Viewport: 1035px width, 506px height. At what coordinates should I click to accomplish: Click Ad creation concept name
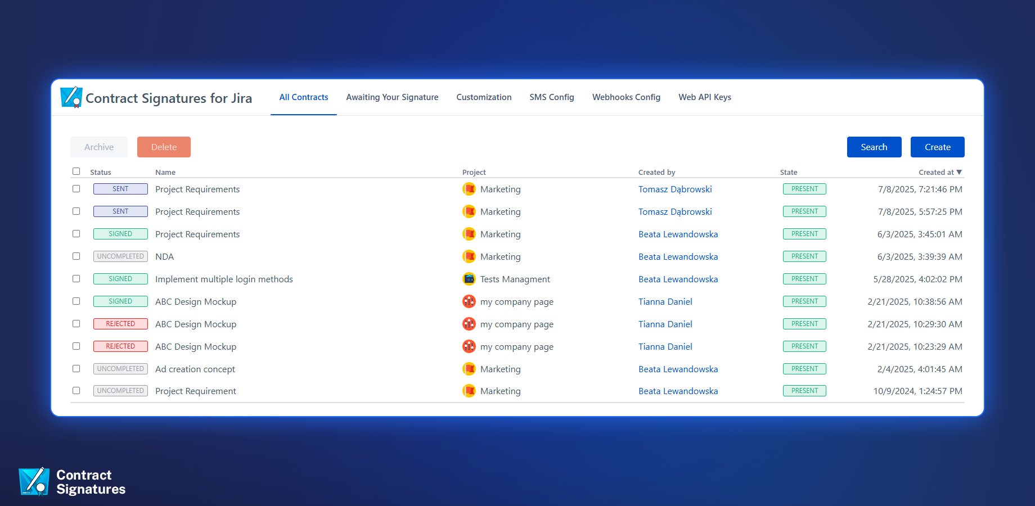point(195,369)
